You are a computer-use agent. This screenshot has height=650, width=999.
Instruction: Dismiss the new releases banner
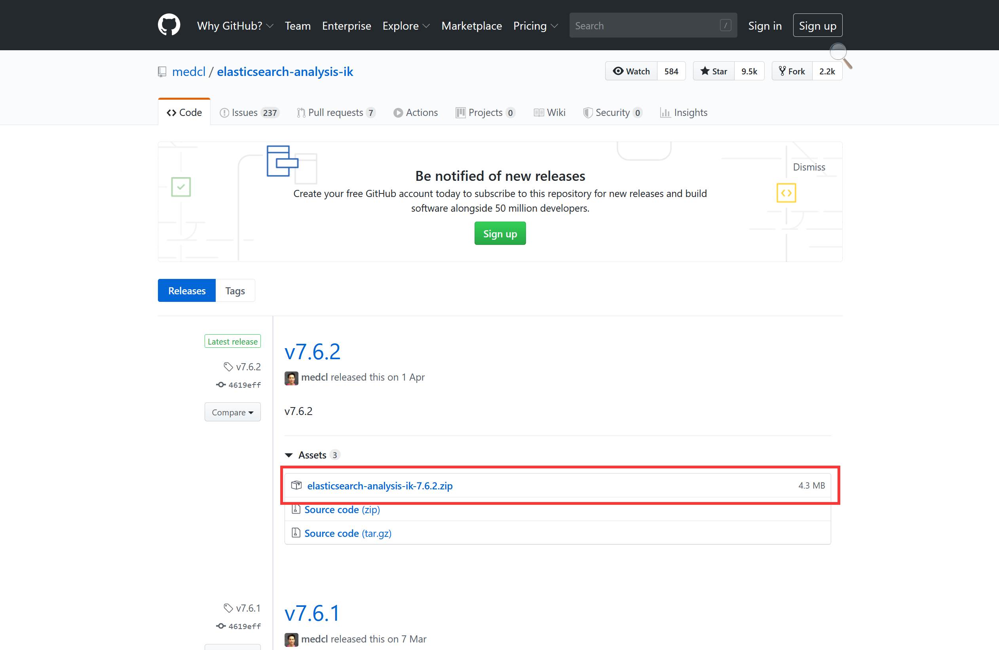click(809, 167)
